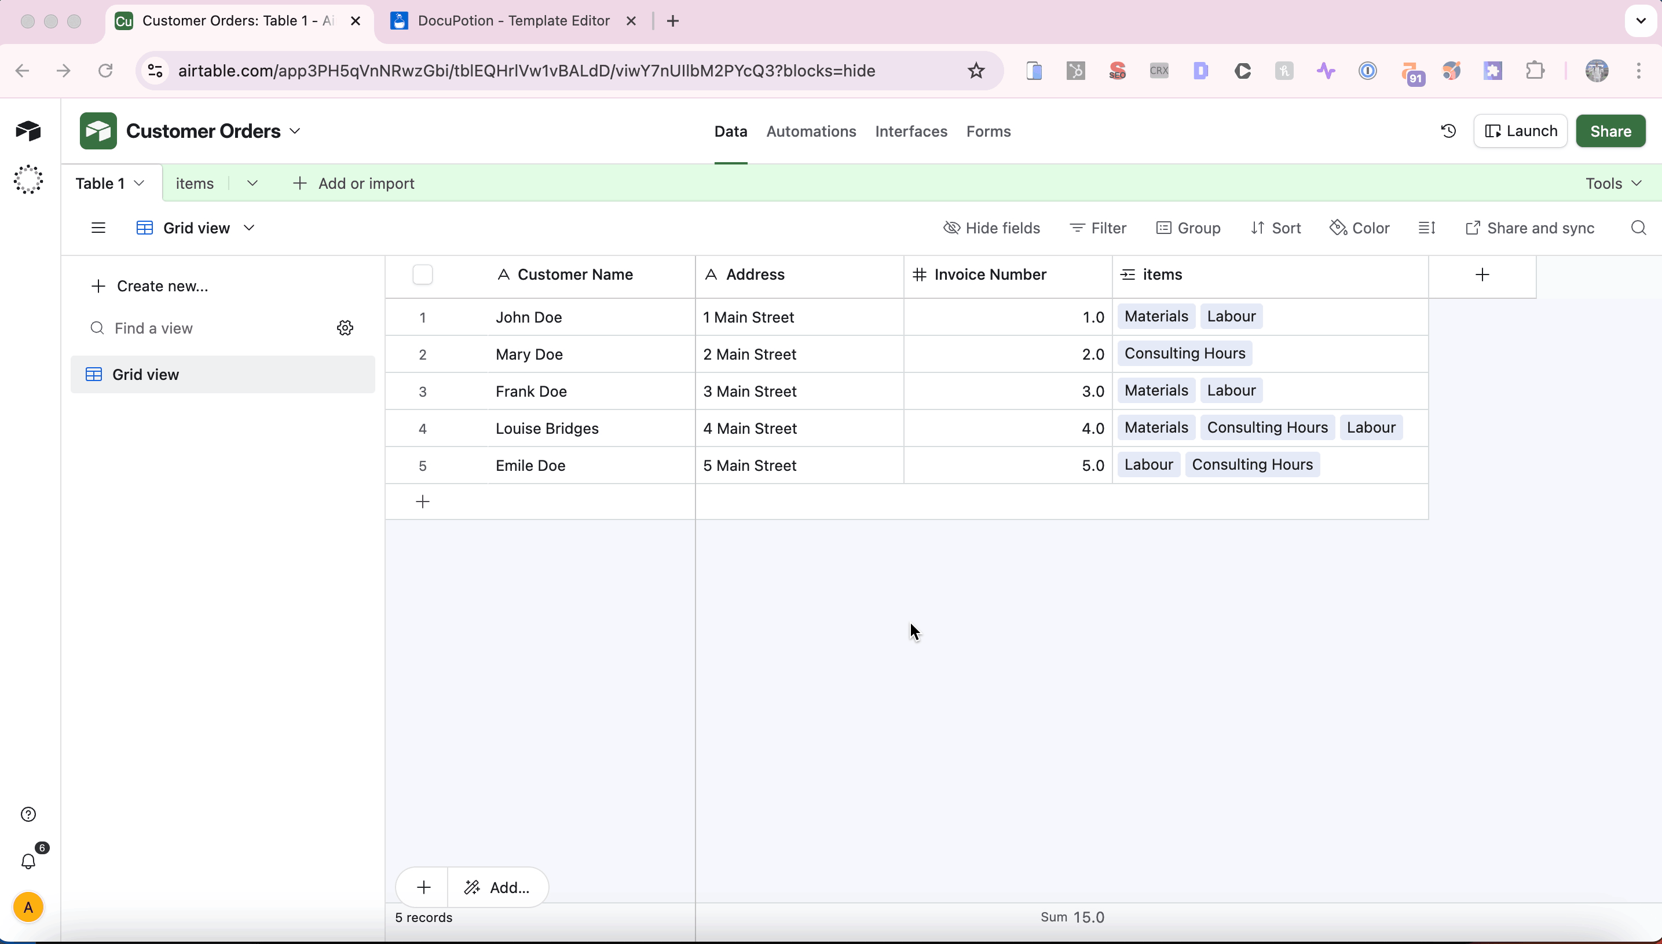Toggle the views sidebar hamburger icon
1662x944 pixels.
[98, 228]
